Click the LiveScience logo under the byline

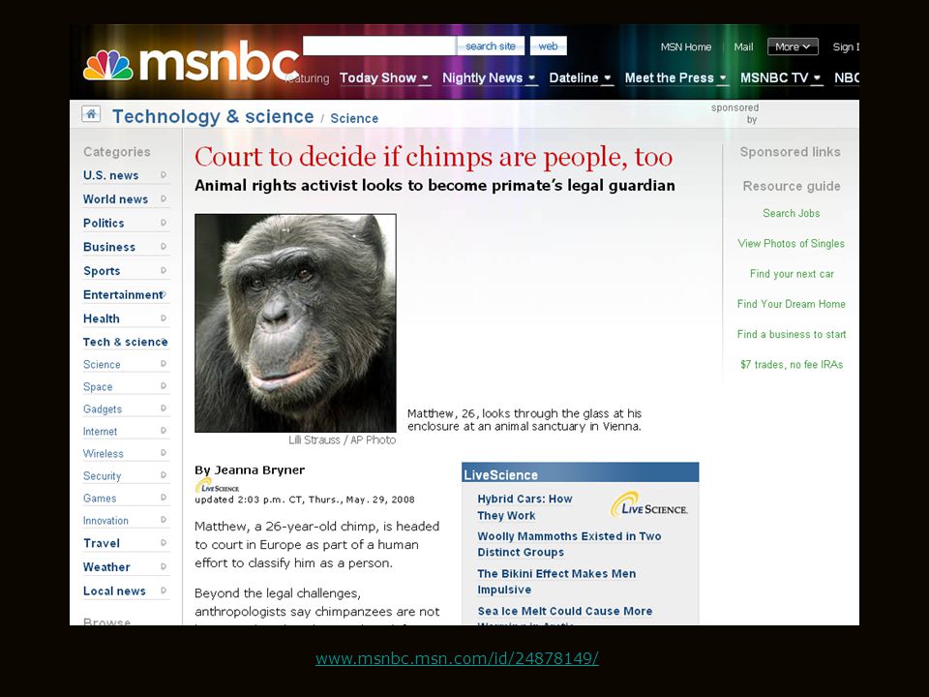[x=217, y=486]
